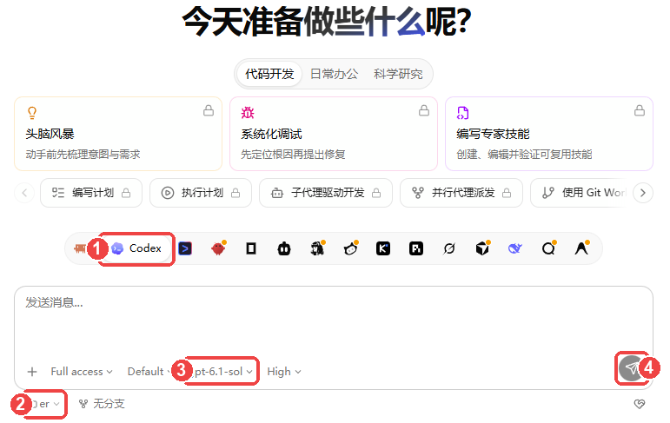Open the Default mode dropdown

pyautogui.click(x=148, y=372)
